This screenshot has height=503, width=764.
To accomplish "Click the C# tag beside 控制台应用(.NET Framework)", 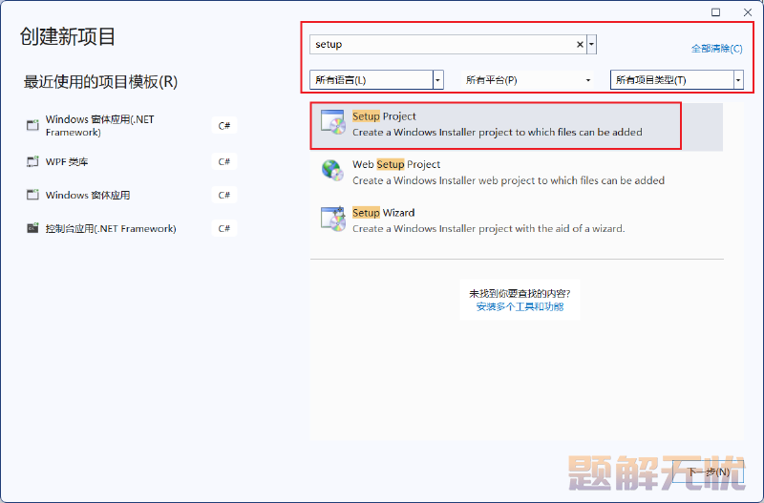I will point(224,228).
